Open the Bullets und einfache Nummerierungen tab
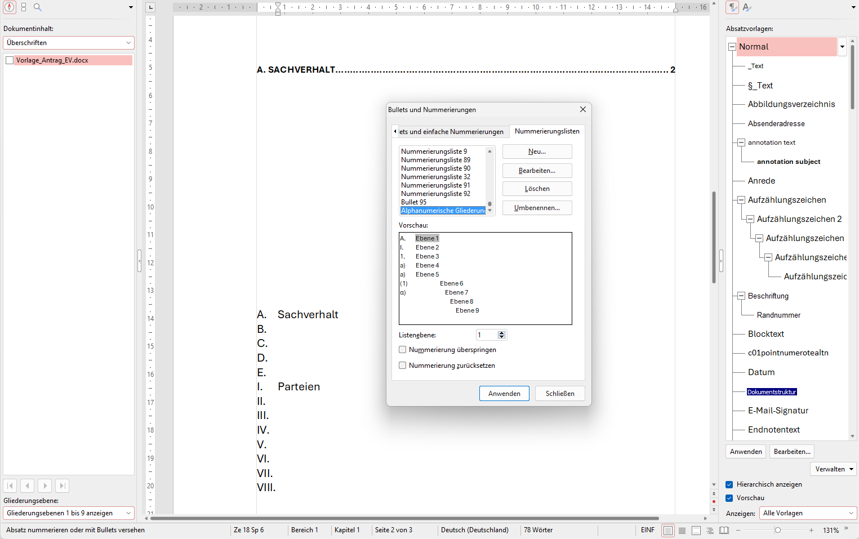The image size is (859, 539). [451, 131]
